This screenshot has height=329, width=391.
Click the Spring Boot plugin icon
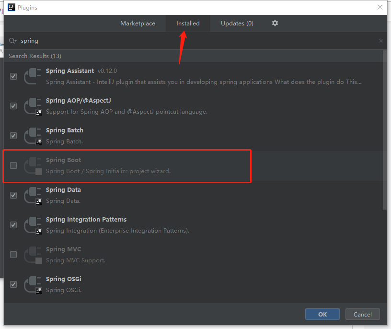click(33, 165)
